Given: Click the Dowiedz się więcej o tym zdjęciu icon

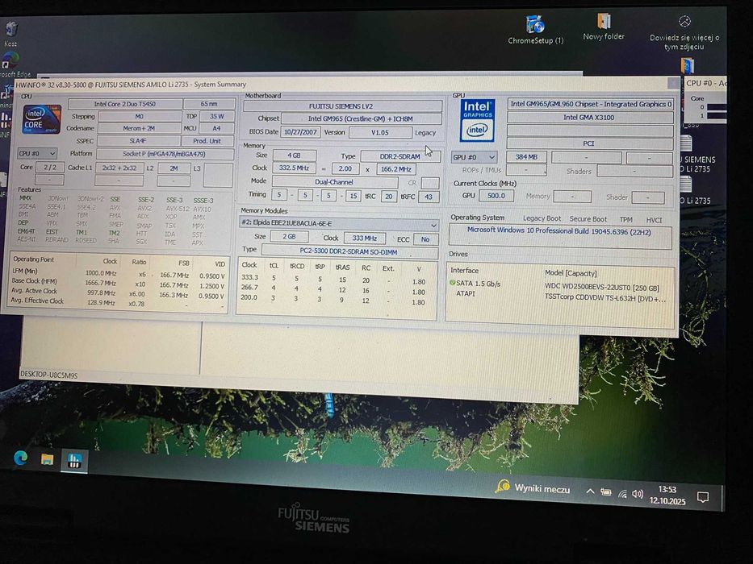Looking at the screenshot, I should pyautogui.click(x=684, y=32).
